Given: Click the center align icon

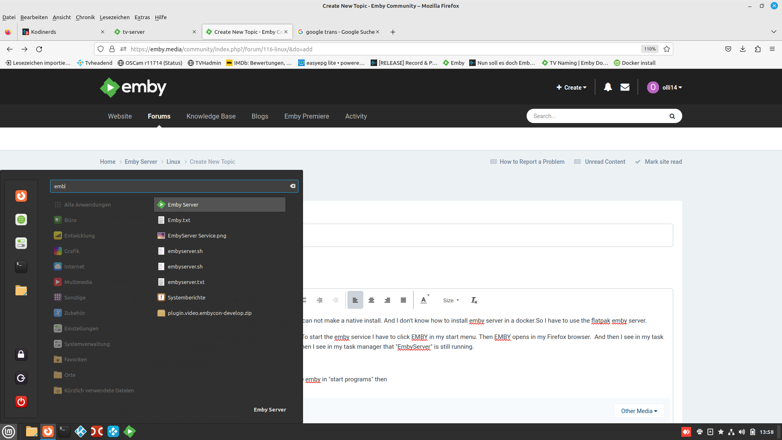Looking at the screenshot, I should (x=371, y=300).
